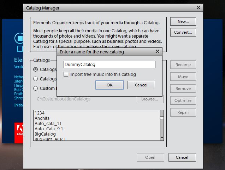Choose Auto_cata_11 from the catalog list

(48, 124)
